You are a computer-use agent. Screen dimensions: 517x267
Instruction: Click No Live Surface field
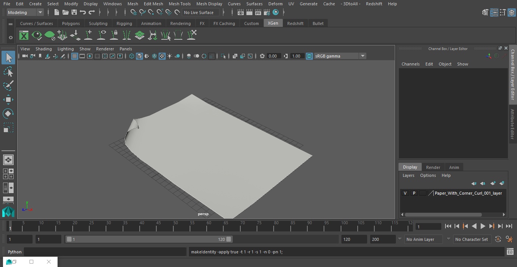coord(201,12)
